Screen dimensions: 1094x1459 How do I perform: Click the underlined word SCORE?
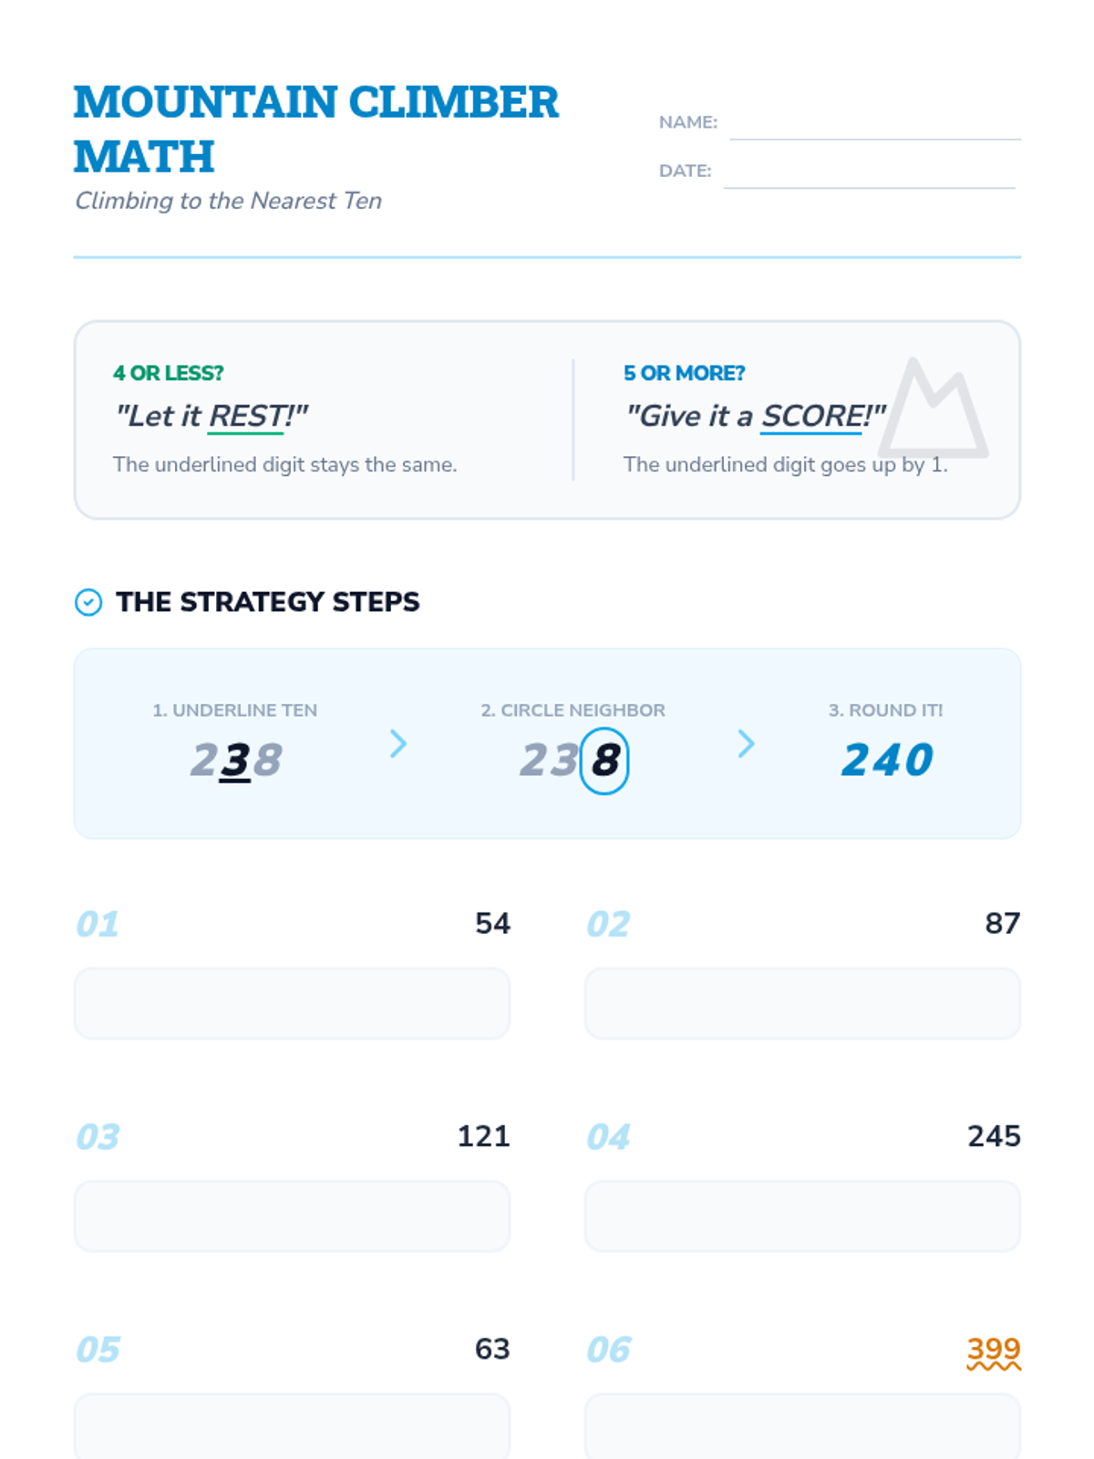coord(810,417)
